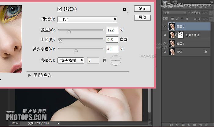
Task: Toggle visibility of 图层 1 layer
Action: 165,43
